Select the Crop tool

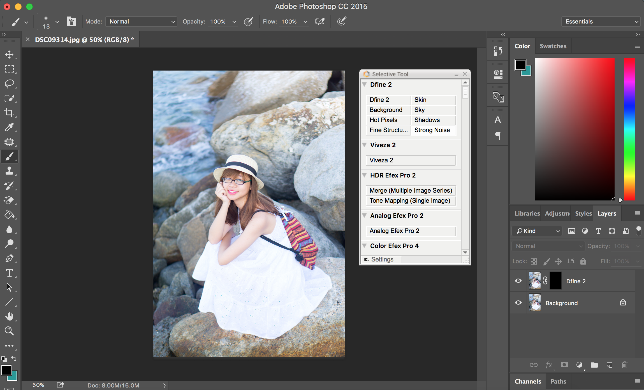pos(9,113)
